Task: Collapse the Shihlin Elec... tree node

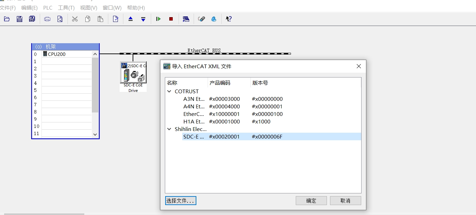Action: [x=169, y=129]
